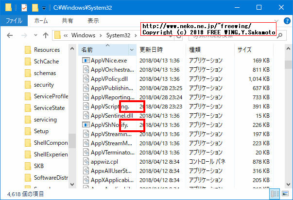
Task: Select the SchCache folder in the tree
Action: 42,62
